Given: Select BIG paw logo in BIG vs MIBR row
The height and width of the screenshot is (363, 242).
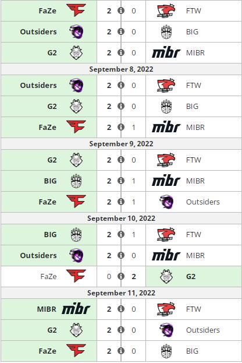Looking at the screenshot, I should pos(76,181).
